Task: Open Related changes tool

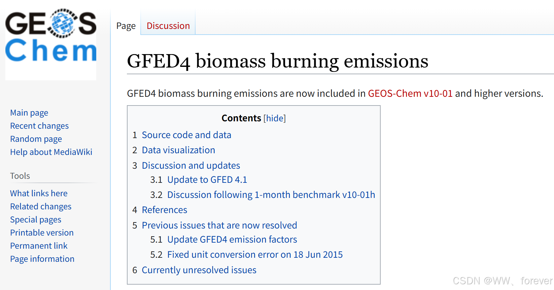Action: tap(41, 206)
